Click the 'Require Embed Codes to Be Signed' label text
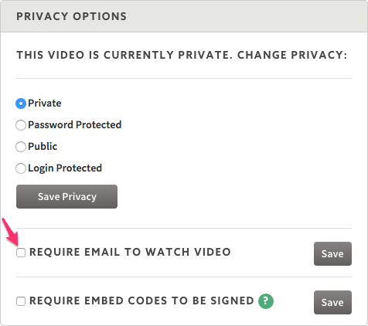 [x=141, y=301]
